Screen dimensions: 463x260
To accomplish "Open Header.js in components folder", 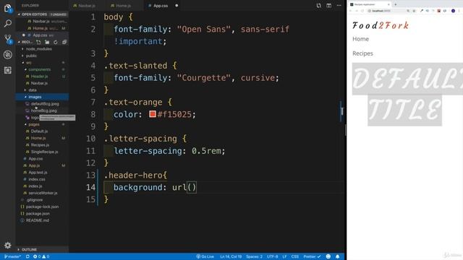I will coord(39,77).
